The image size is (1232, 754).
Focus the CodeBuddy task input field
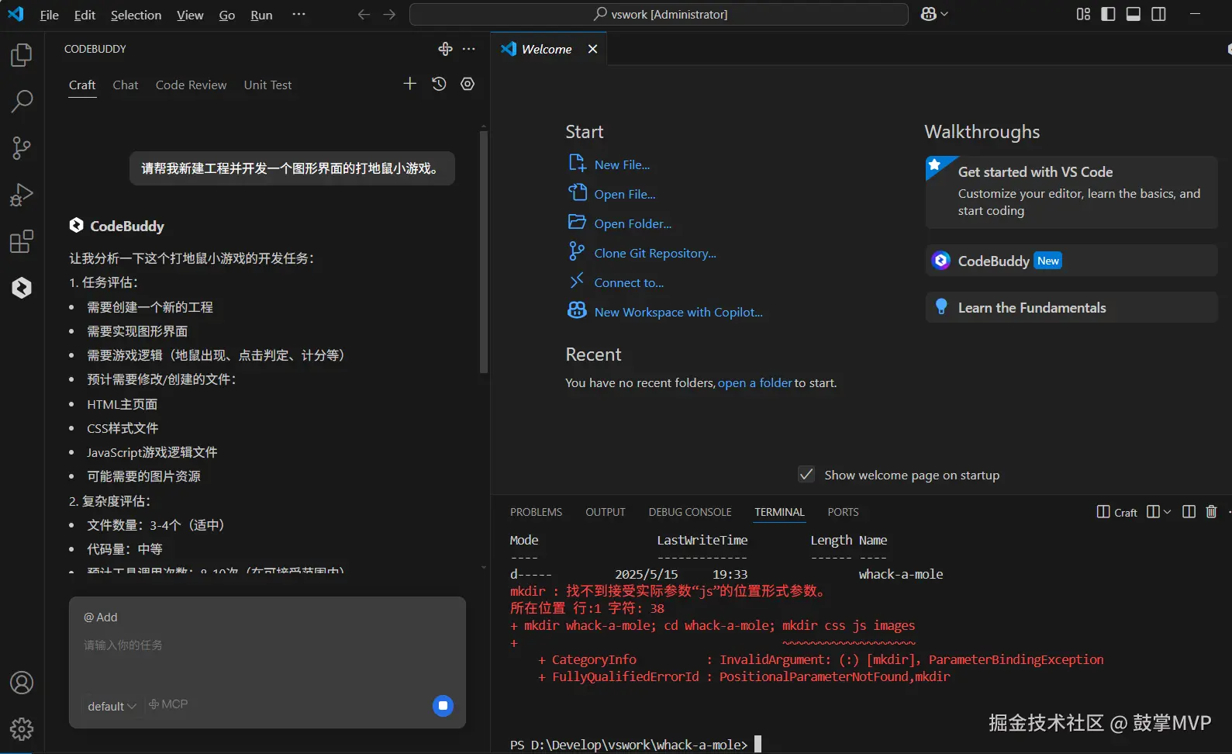[x=267, y=645]
